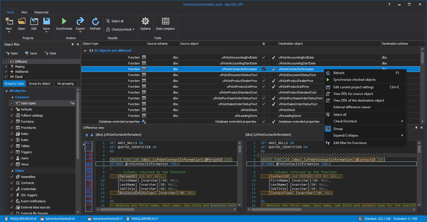Click the Source object column header
This screenshot has width=427, height=222.
tap(218, 44)
